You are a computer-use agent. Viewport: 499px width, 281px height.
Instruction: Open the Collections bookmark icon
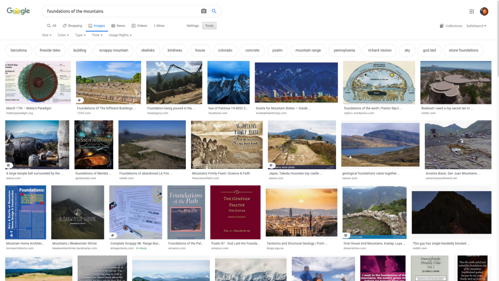click(441, 26)
